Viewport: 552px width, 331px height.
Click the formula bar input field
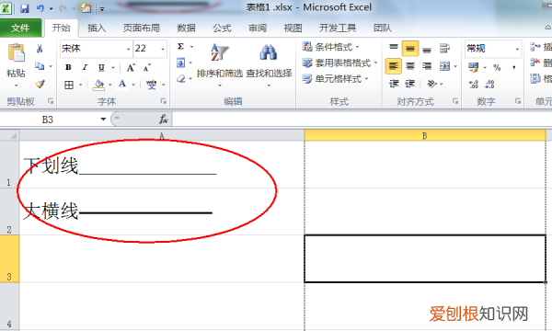point(362,120)
